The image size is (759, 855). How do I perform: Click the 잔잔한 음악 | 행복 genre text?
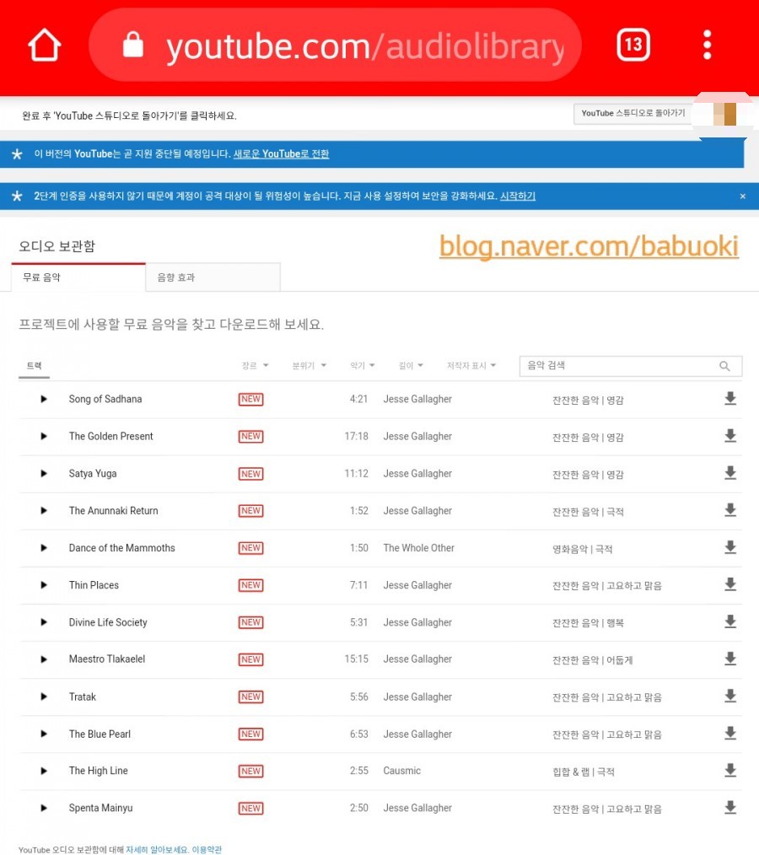pos(588,623)
